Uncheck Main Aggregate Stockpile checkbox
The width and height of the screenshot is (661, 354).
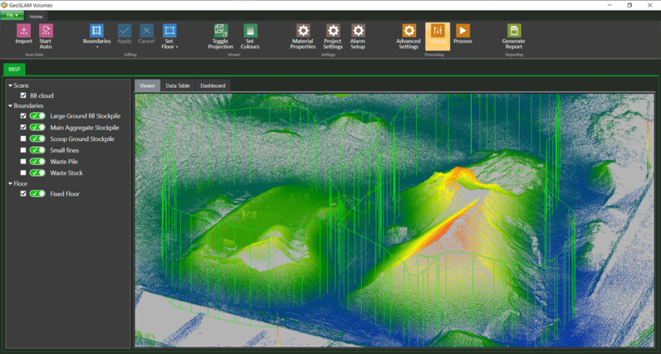pos(23,127)
